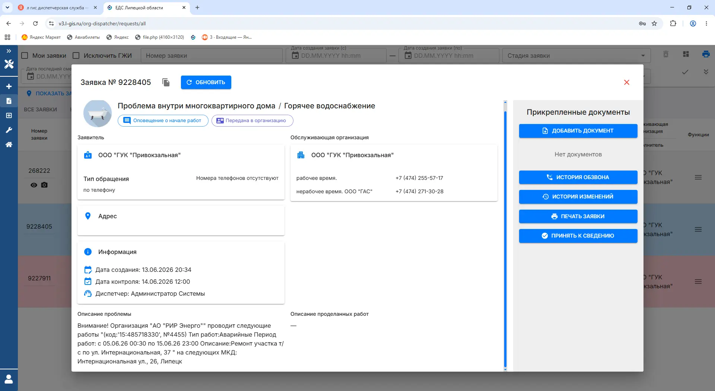Open functions menu for row 9228405
The width and height of the screenshot is (715, 391).
pos(698,230)
